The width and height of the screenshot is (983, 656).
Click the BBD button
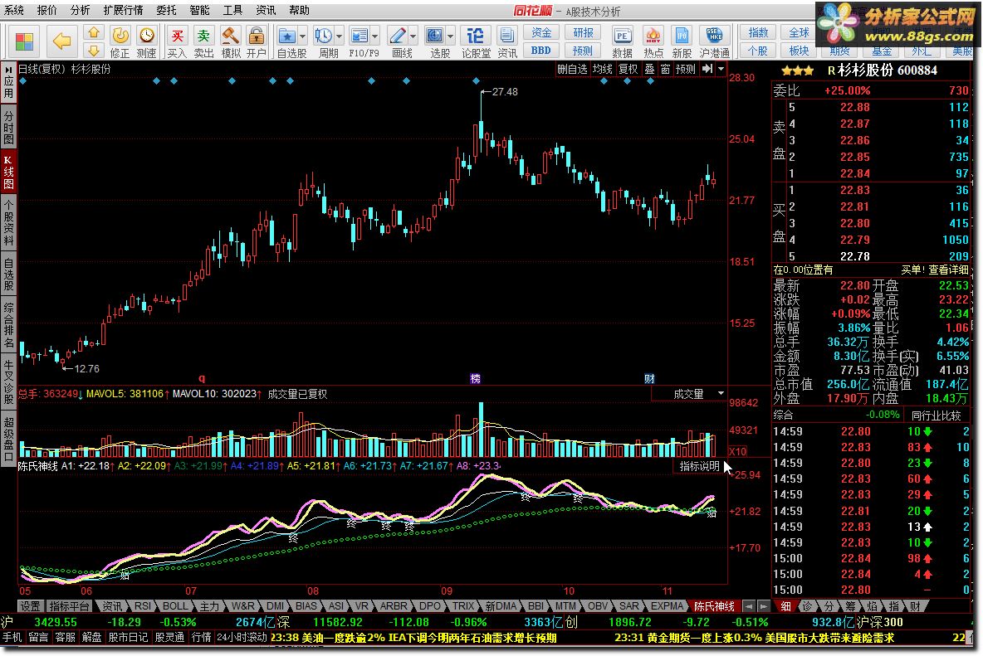(x=541, y=50)
